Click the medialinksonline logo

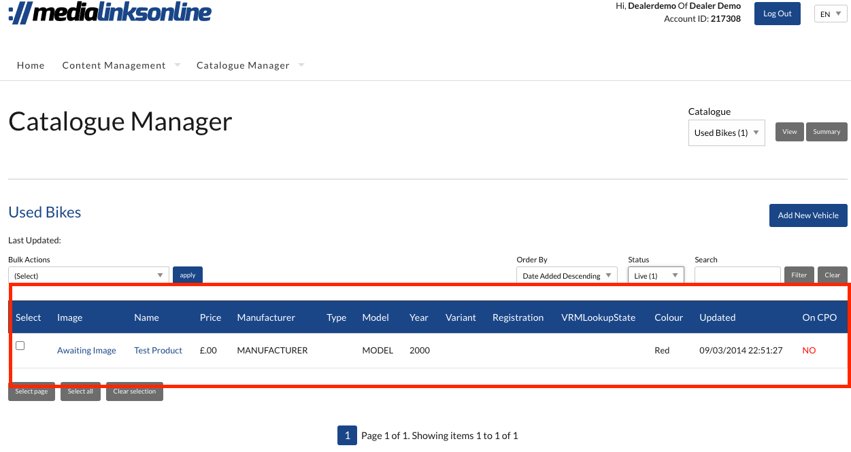coord(110,12)
